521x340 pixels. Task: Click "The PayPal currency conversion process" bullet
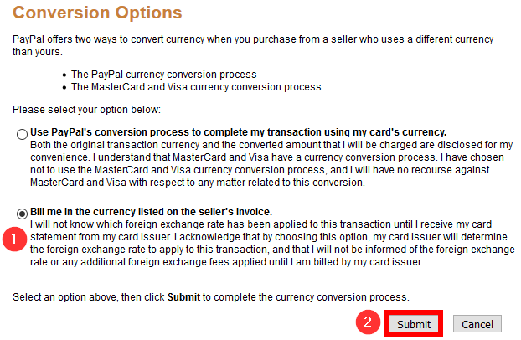tap(163, 75)
